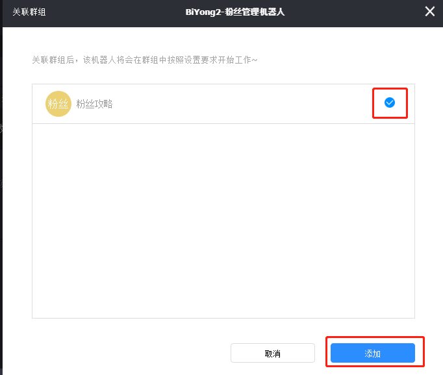
Task: Click the description text 关联群组后，该机器人将会…
Action: [145, 60]
